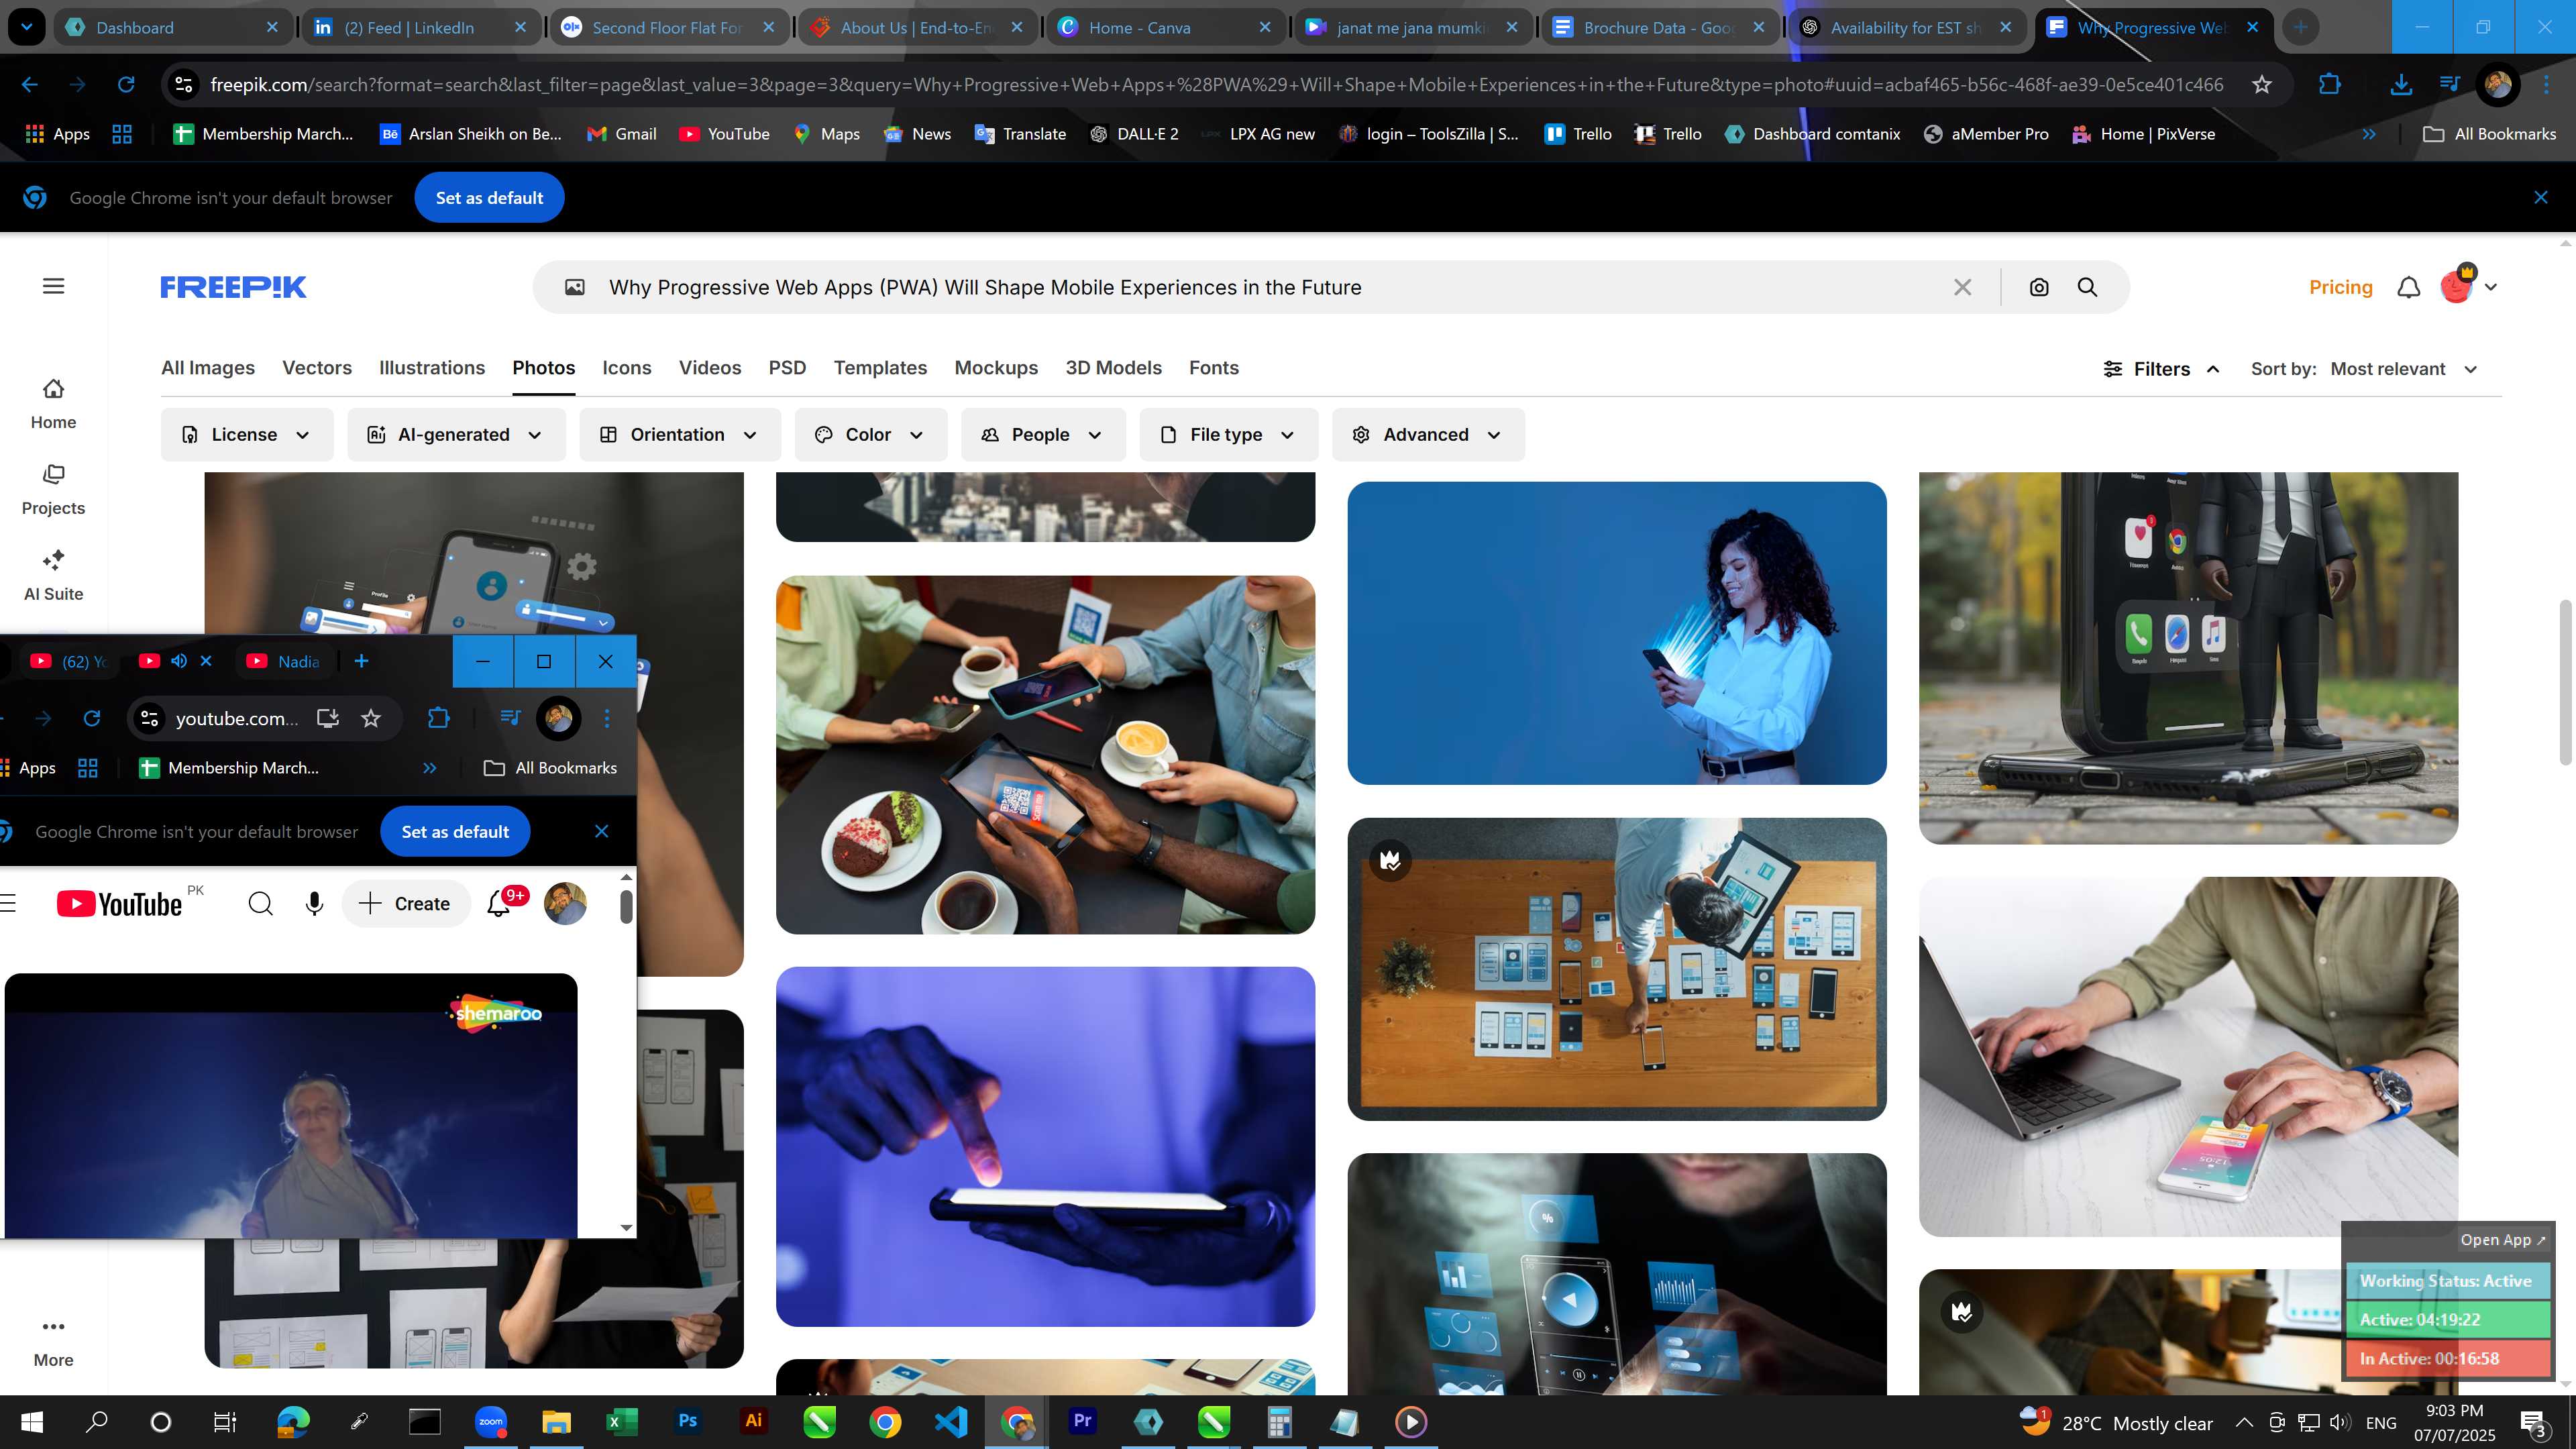Image resolution: width=2576 pixels, height=1449 pixels.
Task: Reload the Freepik page
Action: (x=126, y=84)
